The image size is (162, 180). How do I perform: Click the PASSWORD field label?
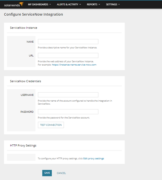tap(27, 112)
